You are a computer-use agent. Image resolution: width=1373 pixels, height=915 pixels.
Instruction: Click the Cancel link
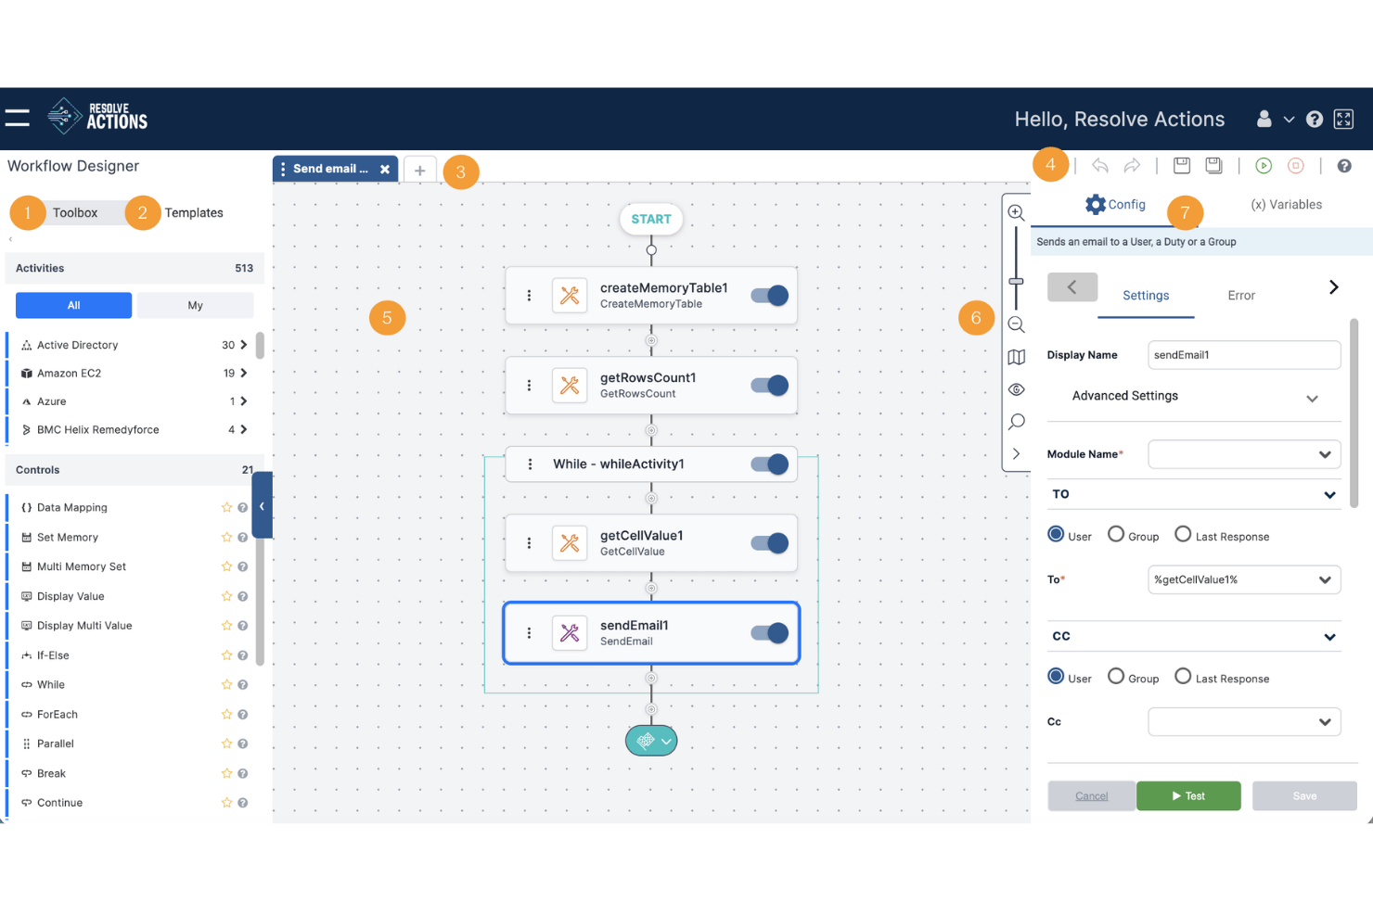coord(1091,796)
